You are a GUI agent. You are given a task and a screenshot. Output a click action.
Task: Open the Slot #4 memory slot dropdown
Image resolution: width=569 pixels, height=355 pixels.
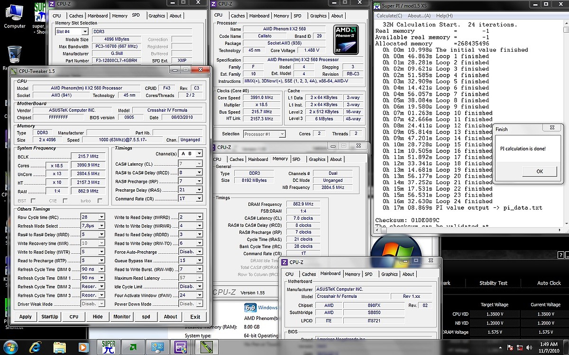point(72,32)
